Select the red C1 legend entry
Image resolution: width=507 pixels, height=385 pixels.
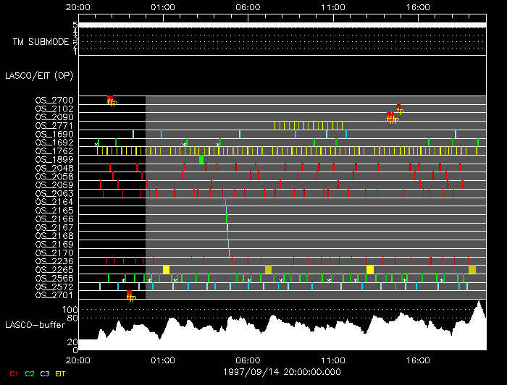pos(13,373)
